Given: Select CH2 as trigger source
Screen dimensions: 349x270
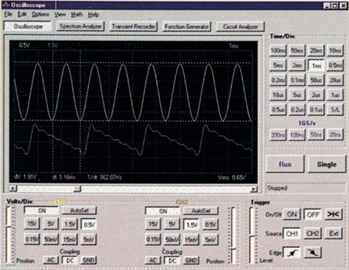Looking at the screenshot, I should [x=313, y=234].
